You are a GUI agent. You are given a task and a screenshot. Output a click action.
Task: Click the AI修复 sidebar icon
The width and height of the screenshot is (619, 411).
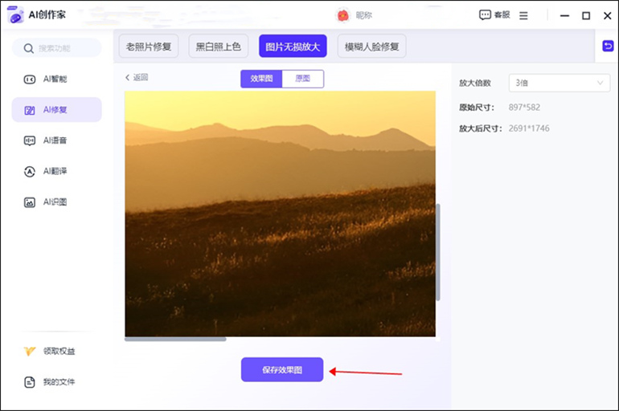point(30,110)
